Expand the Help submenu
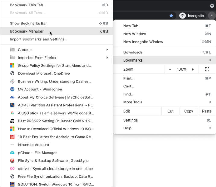Screen dimensions: 216x187 click(x=127, y=128)
